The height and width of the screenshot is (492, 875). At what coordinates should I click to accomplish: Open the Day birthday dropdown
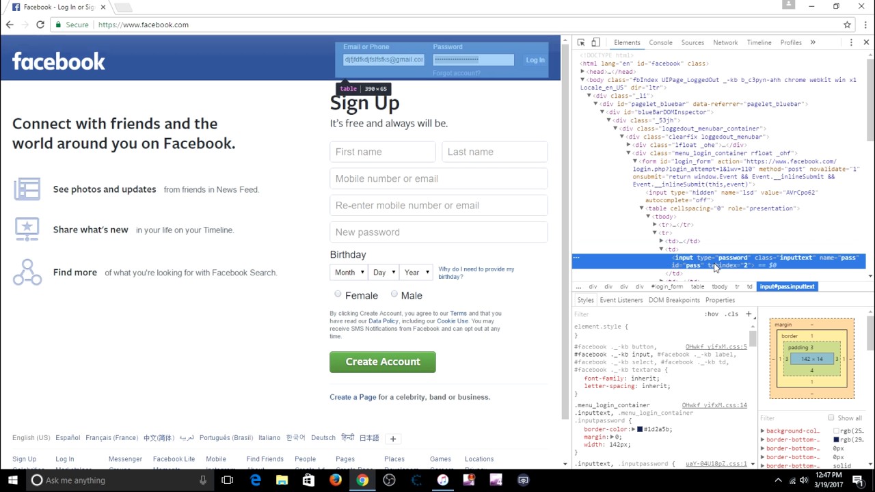383,272
